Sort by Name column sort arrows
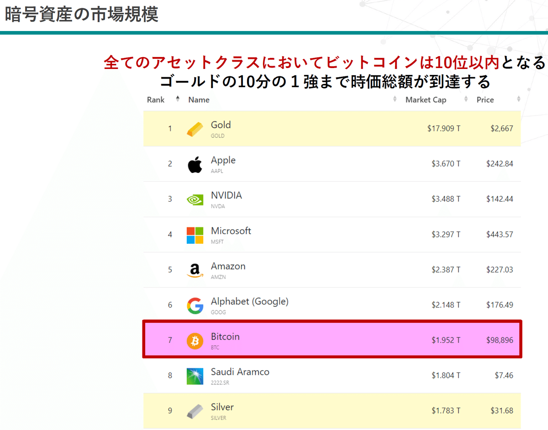 coord(395,99)
